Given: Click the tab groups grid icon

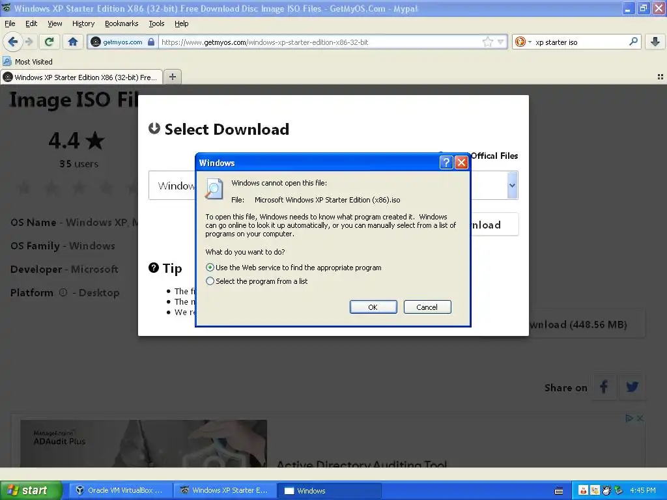Looking at the screenshot, I should (660, 77).
